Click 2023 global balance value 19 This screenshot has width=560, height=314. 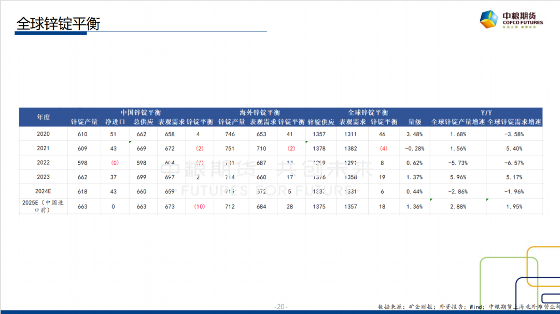click(x=382, y=177)
